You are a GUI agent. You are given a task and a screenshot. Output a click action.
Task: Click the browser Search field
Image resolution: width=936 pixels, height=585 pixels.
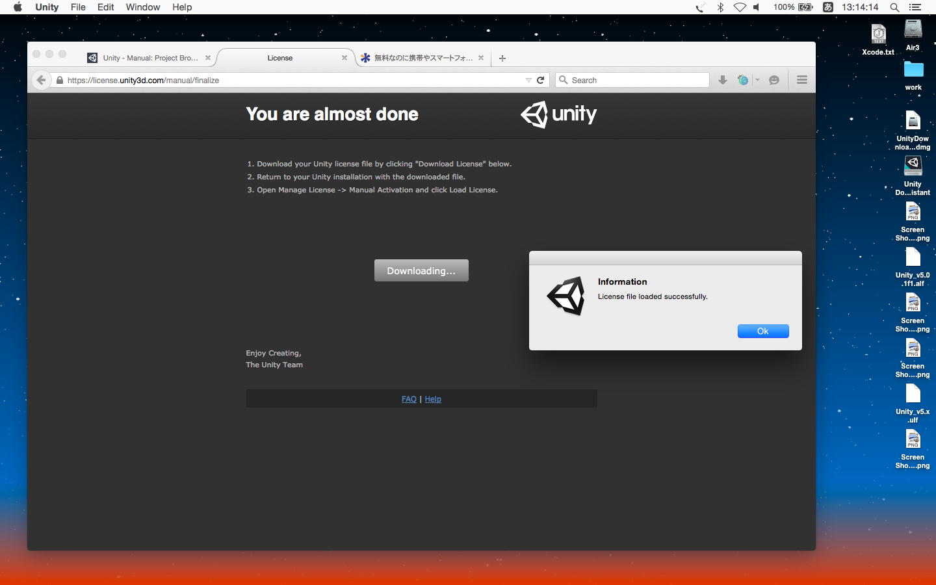tap(632, 80)
